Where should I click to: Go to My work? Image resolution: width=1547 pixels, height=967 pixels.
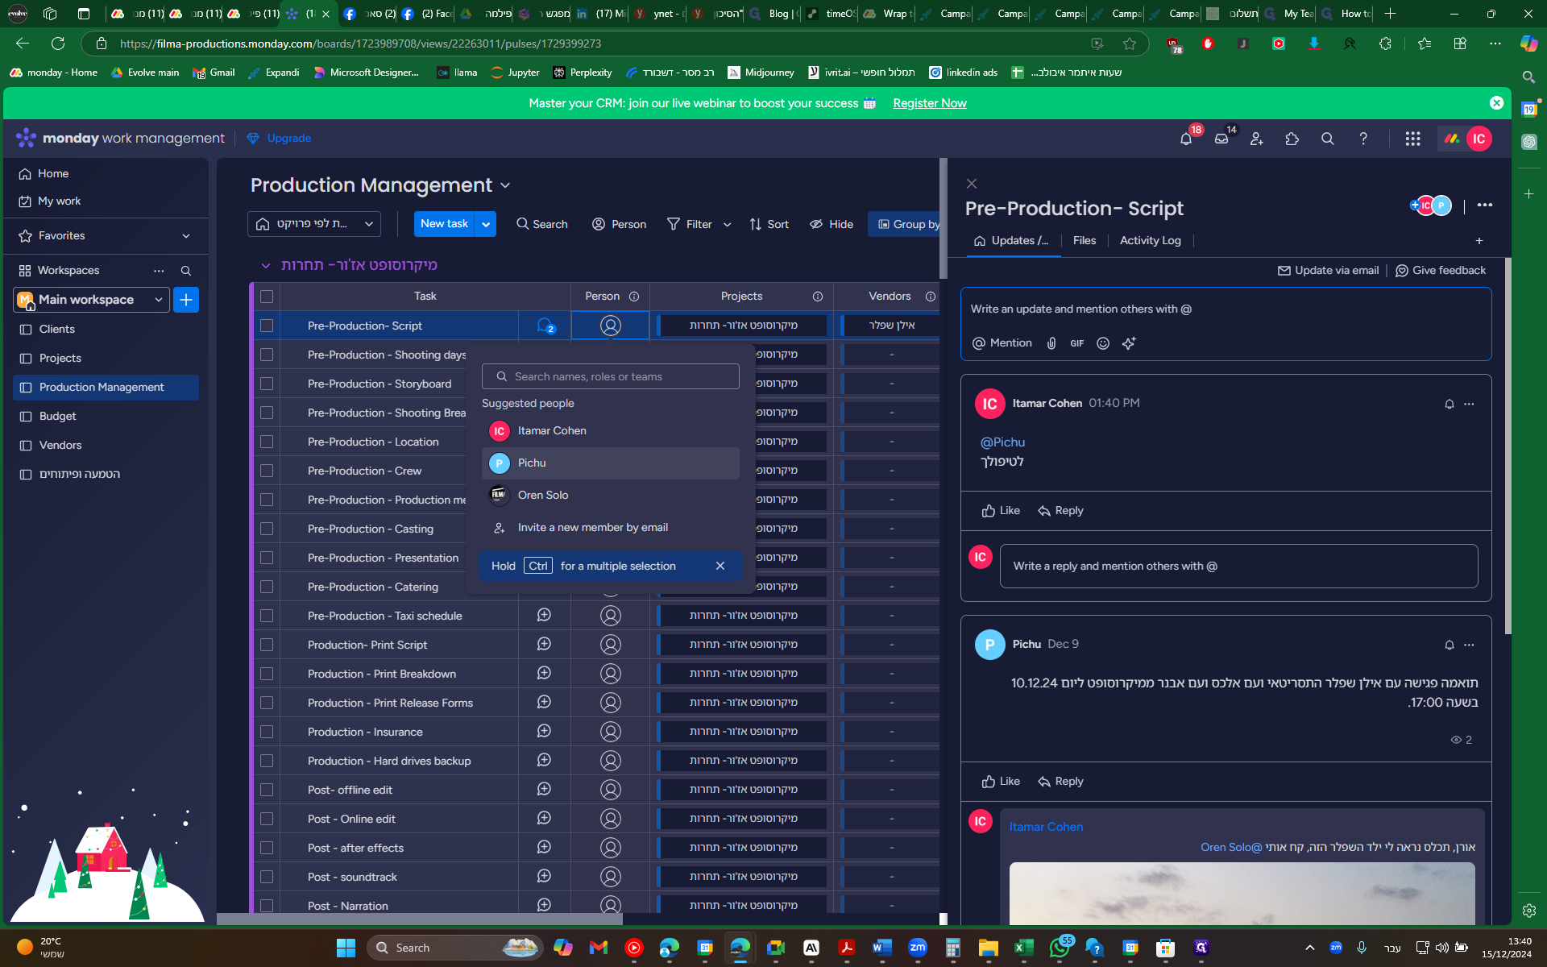59,201
